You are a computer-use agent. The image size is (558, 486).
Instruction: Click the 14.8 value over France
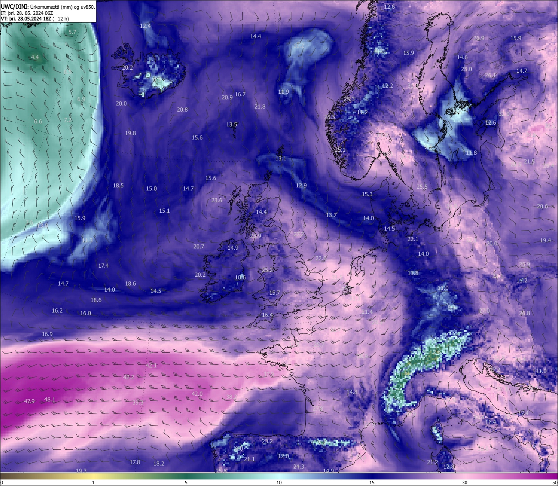(352, 392)
